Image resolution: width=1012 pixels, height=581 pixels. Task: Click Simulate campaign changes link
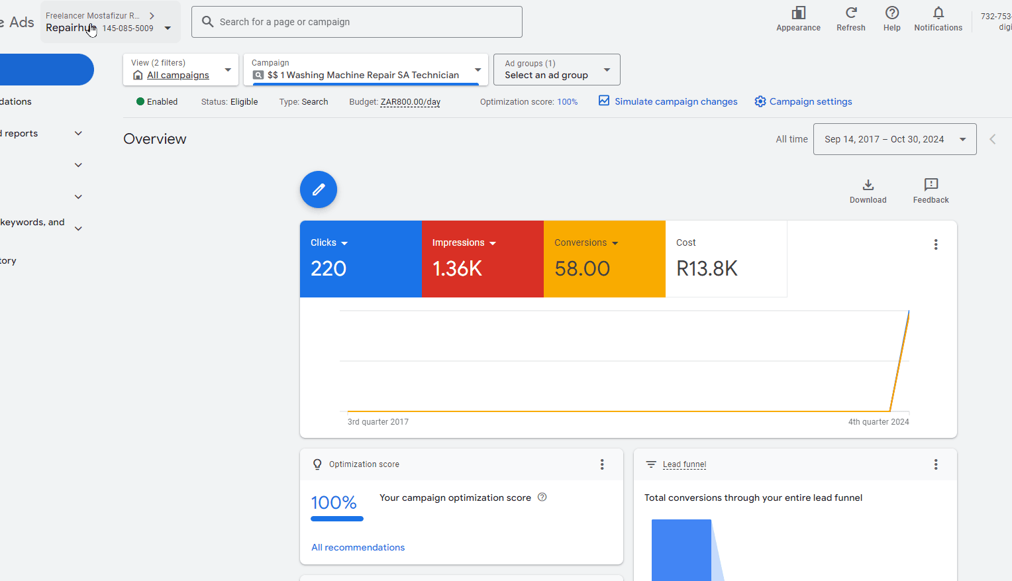pos(675,101)
